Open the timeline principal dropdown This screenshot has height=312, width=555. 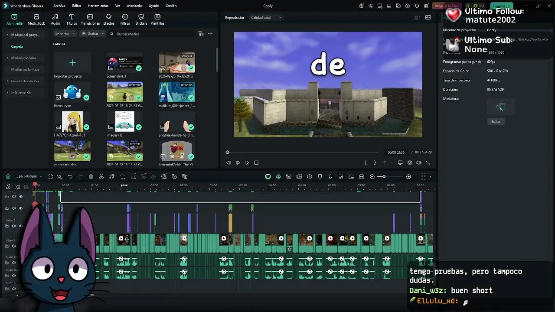coord(29,176)
